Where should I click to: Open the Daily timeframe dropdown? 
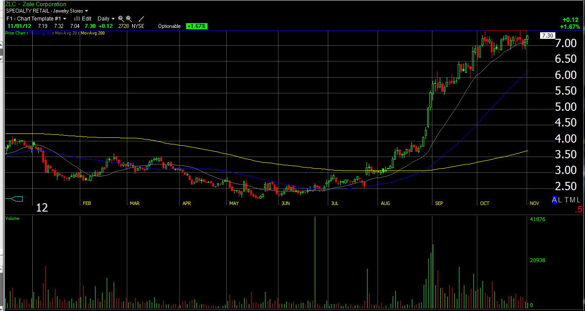coord(106,19)
